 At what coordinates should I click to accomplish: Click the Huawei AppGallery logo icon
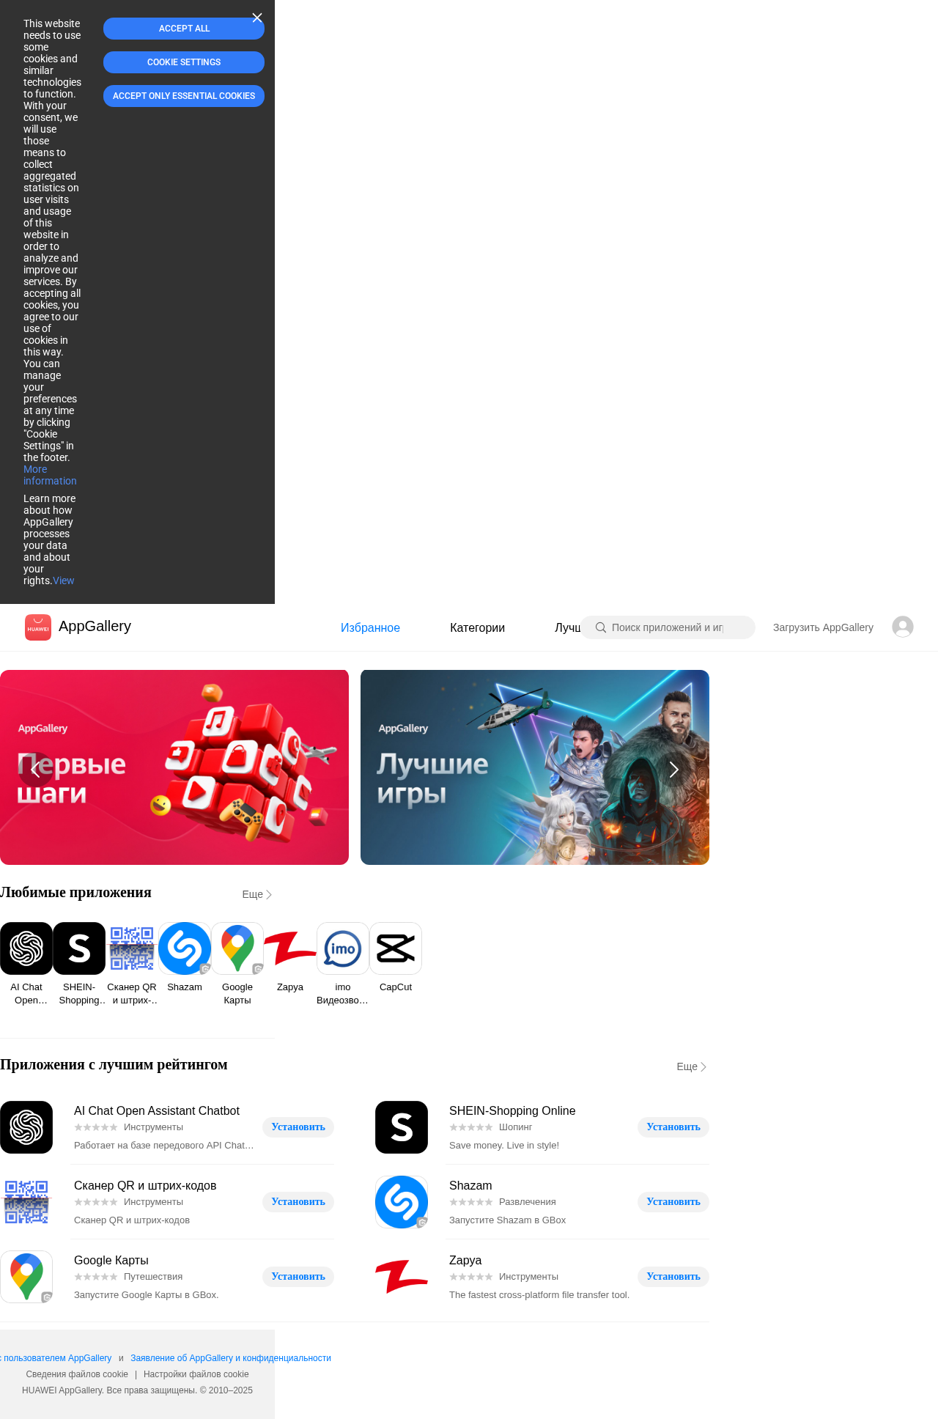(x=38, y=627)
